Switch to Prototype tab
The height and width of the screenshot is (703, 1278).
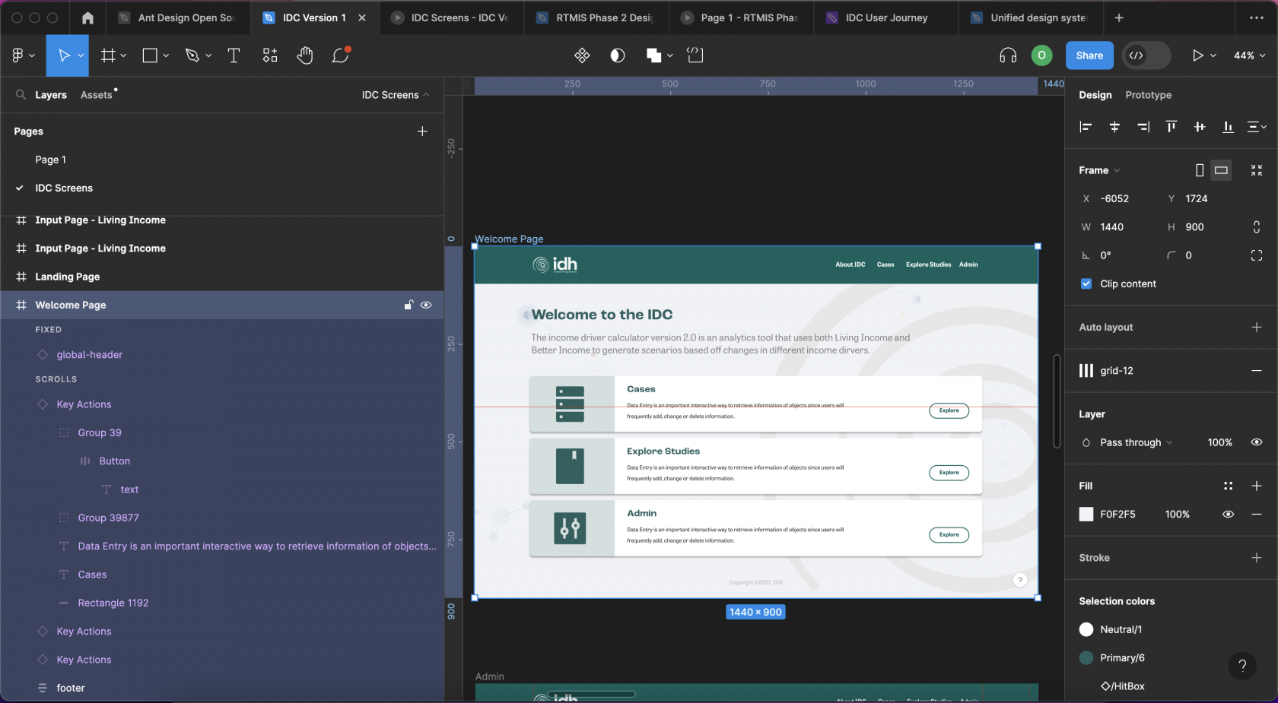point(1148,95)
